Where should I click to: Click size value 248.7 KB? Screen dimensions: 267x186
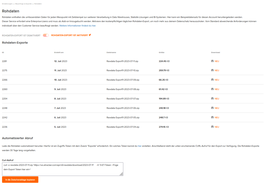(163, 118)
